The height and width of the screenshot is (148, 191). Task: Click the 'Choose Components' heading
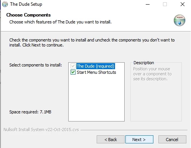(x=28, y=15)
